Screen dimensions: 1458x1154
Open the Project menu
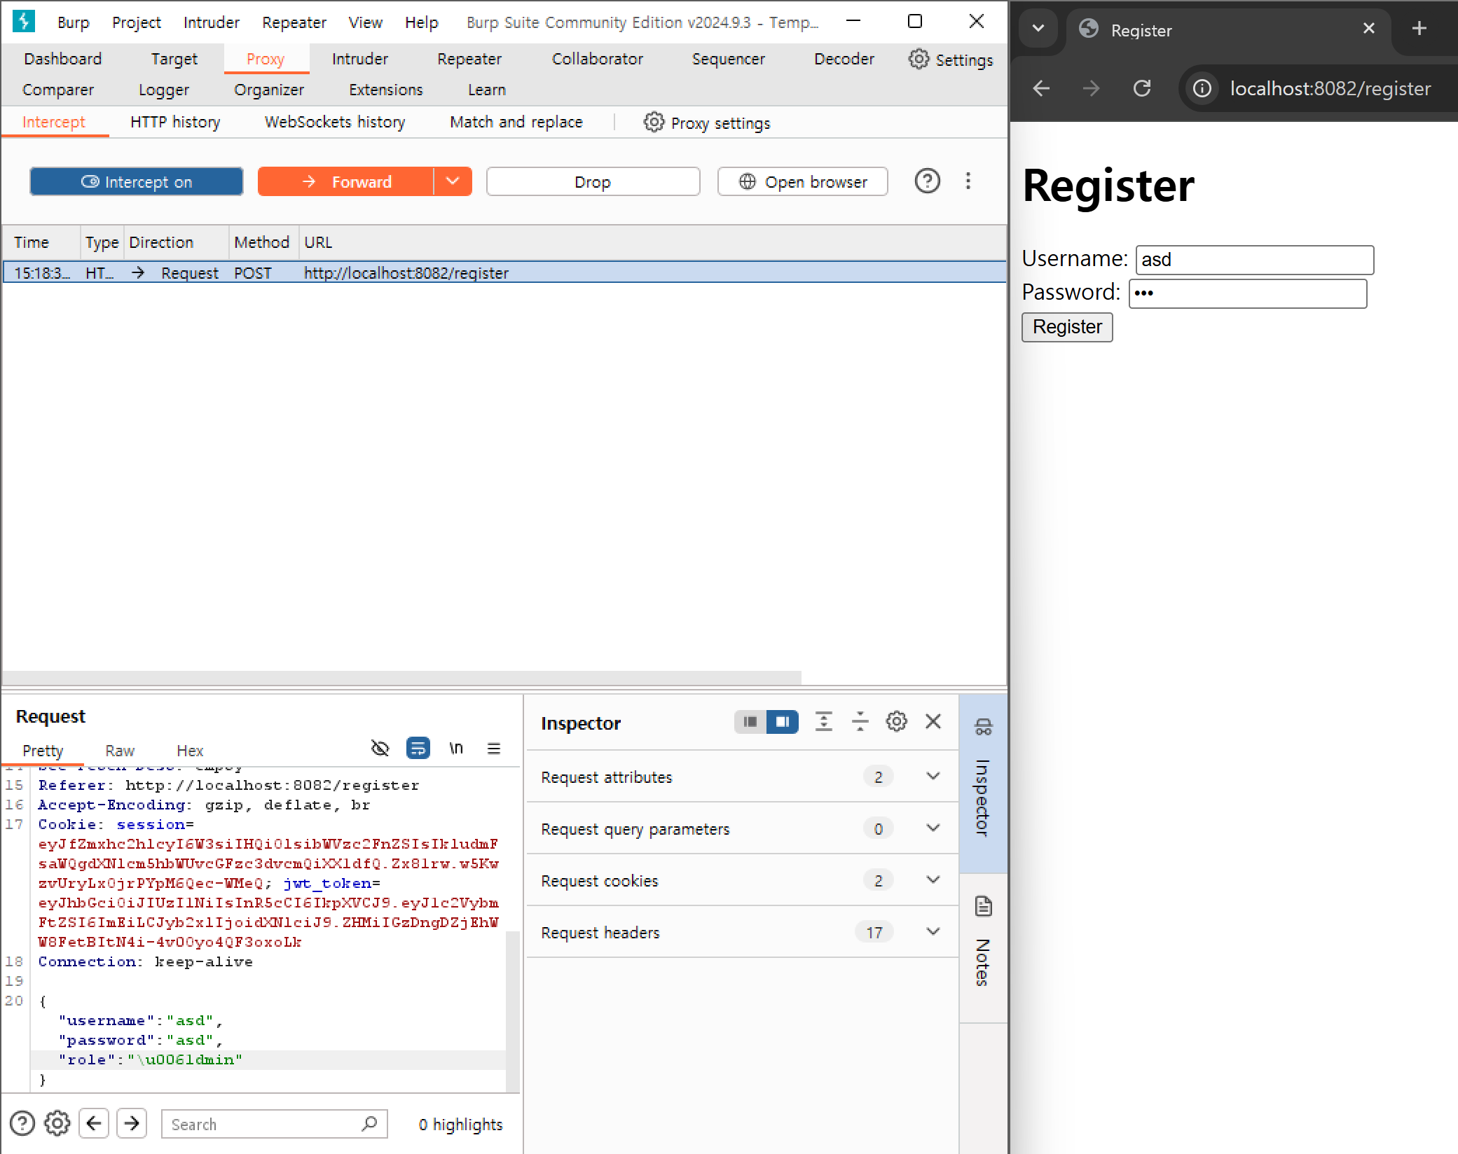[x=136, y=22]
